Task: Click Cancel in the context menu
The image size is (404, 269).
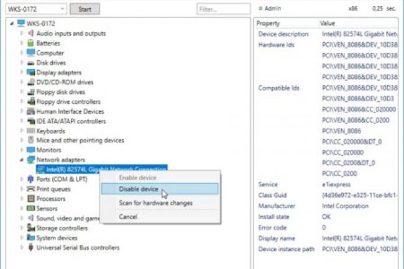Action: tap(128, 217)
